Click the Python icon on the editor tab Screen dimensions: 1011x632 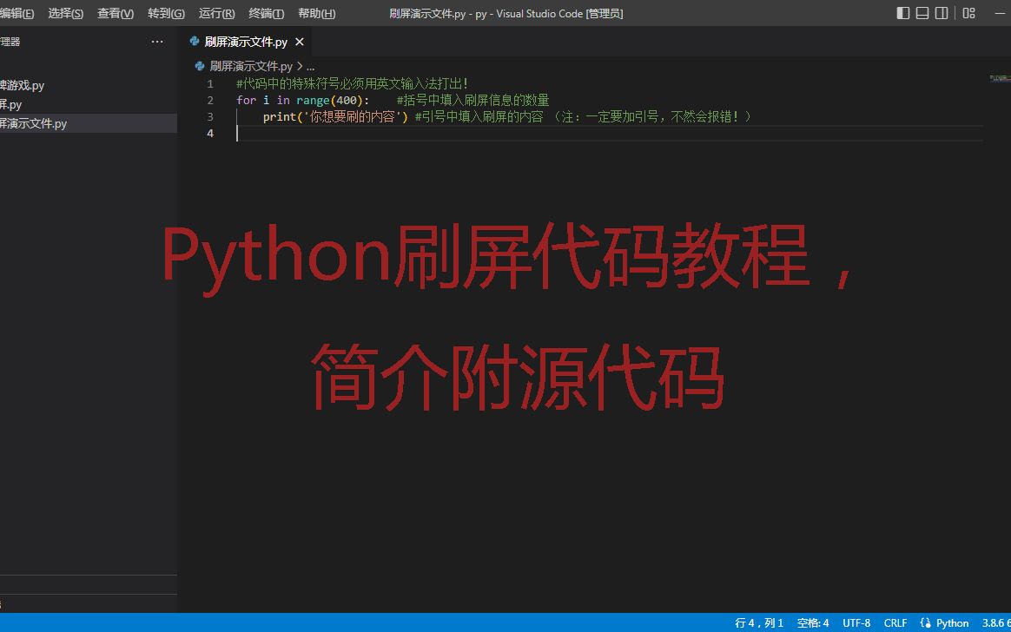tap(195, 41)
